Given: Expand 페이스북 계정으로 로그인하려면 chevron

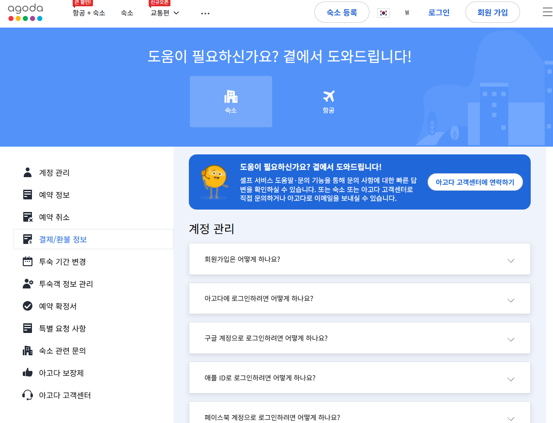Looking at the screenshot, I should (x=511, y=419).
